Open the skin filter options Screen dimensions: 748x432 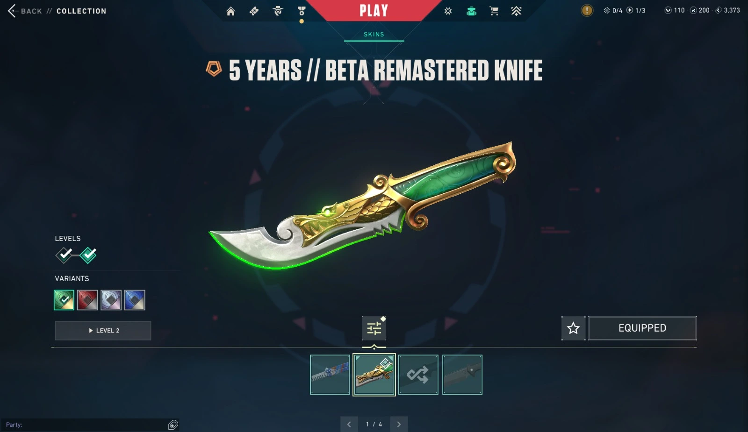(374, 328)
